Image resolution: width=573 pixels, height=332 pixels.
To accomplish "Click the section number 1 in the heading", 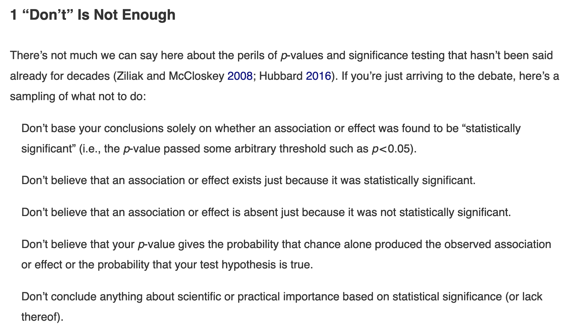I will (x=13, y=15).
